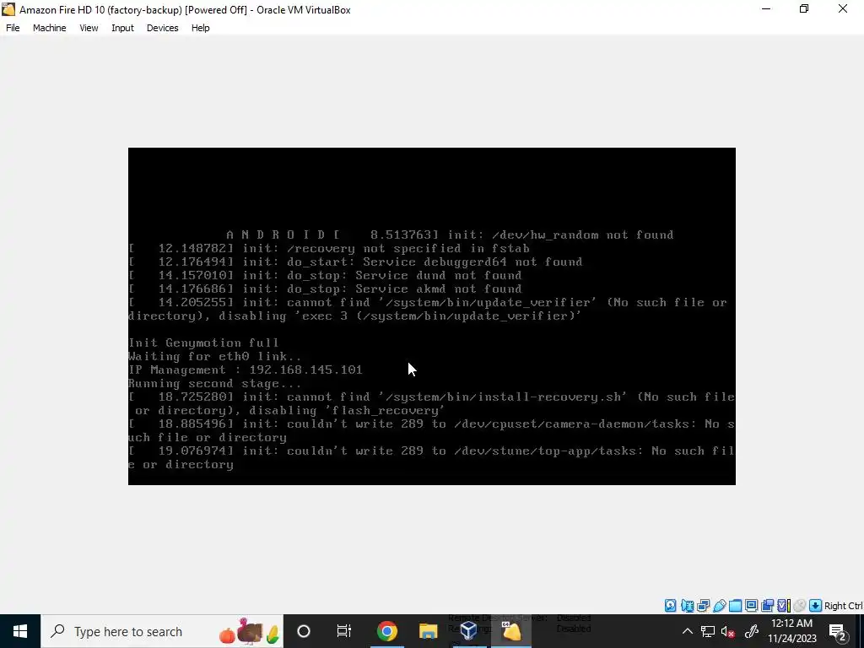Minimize the VirtualBox window
This screenshot has width=864, height=648.
(766, 9)
